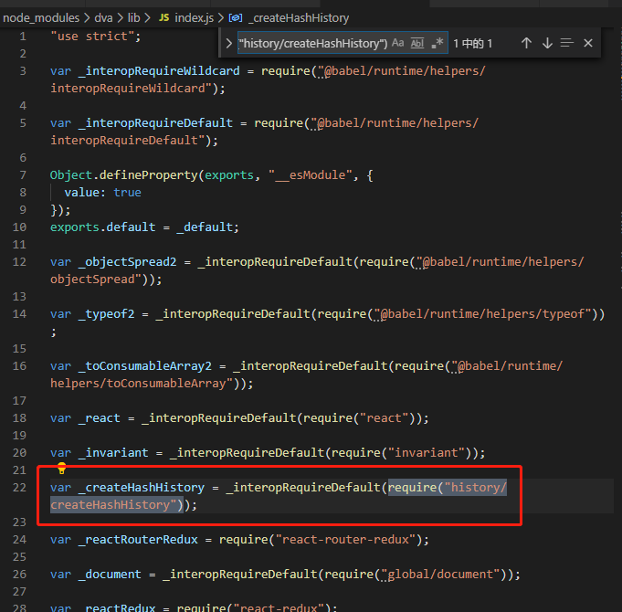
Task: Toggle Use Regular Expression in find widget
Action: coord(438,43)
